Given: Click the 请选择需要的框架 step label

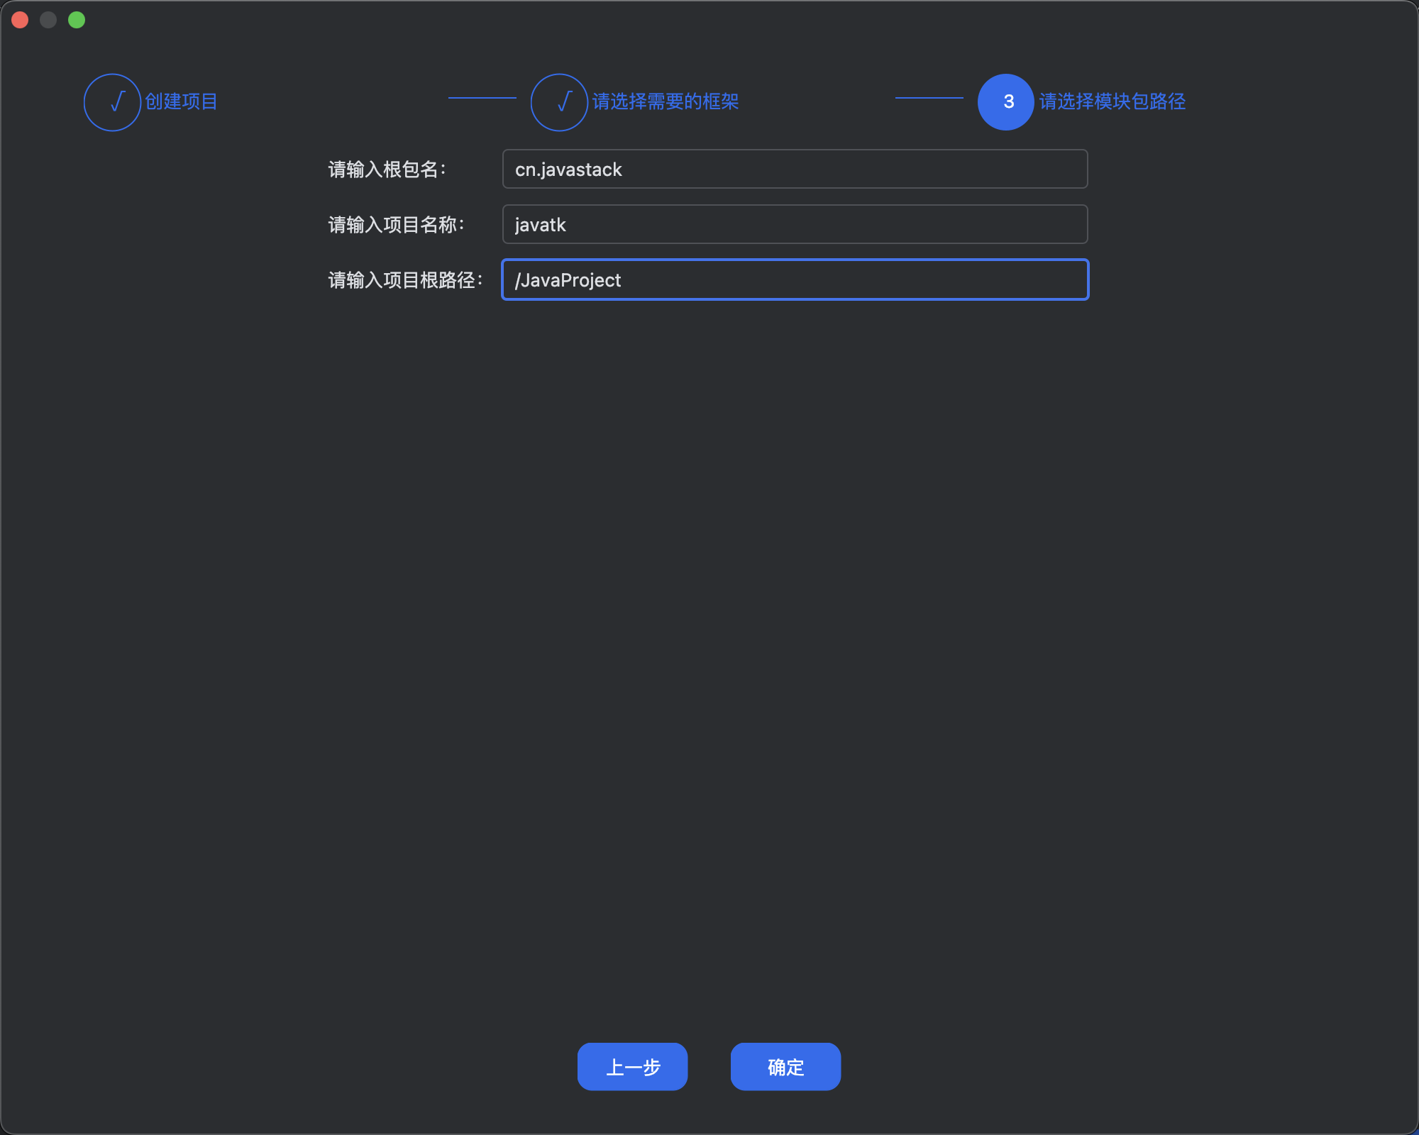Looking at the screenshot, I should [x=665, y=101].
